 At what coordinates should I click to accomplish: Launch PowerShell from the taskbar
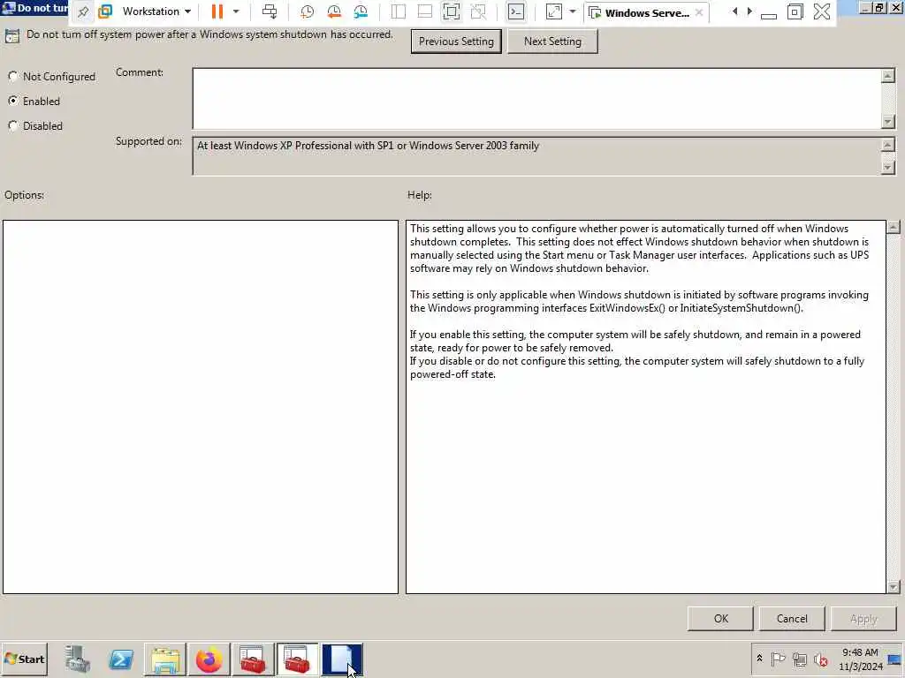121,659
